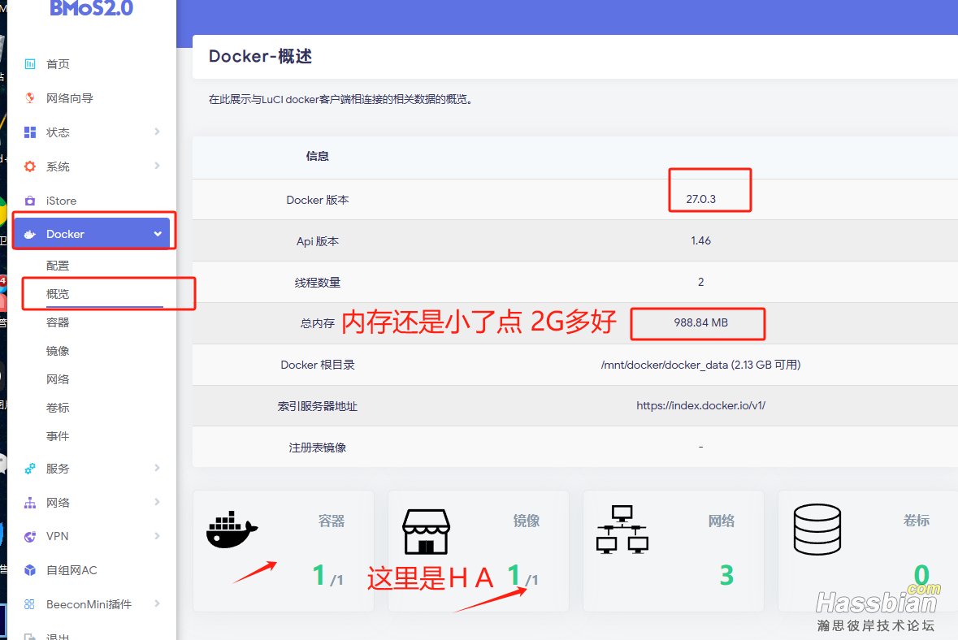Click the Docker root path /mnt/docker/docker_data
This screenshot has width=958, height=640.
664,365
